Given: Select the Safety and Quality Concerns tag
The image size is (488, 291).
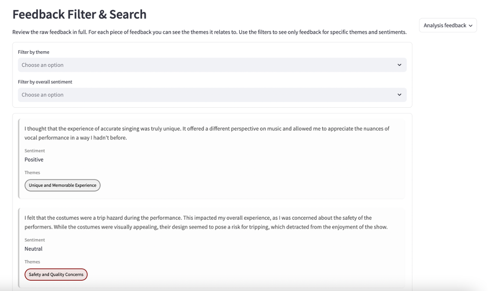Looking at the screenshot, I should click(56, 275).
